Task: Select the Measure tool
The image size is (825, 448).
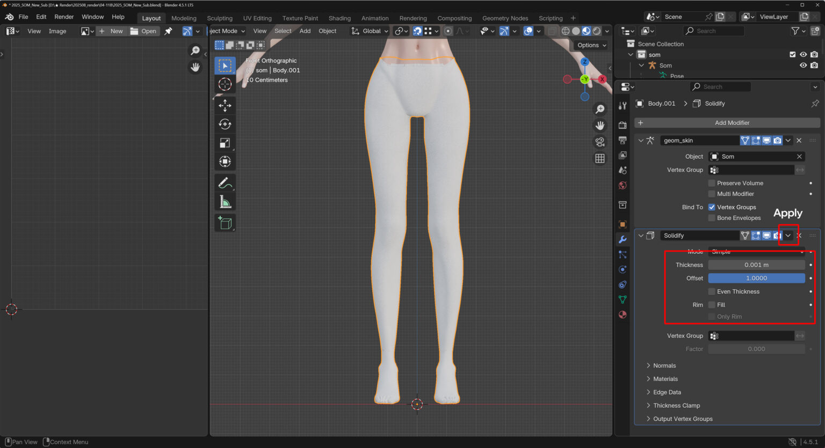Action: coord(225,202)
